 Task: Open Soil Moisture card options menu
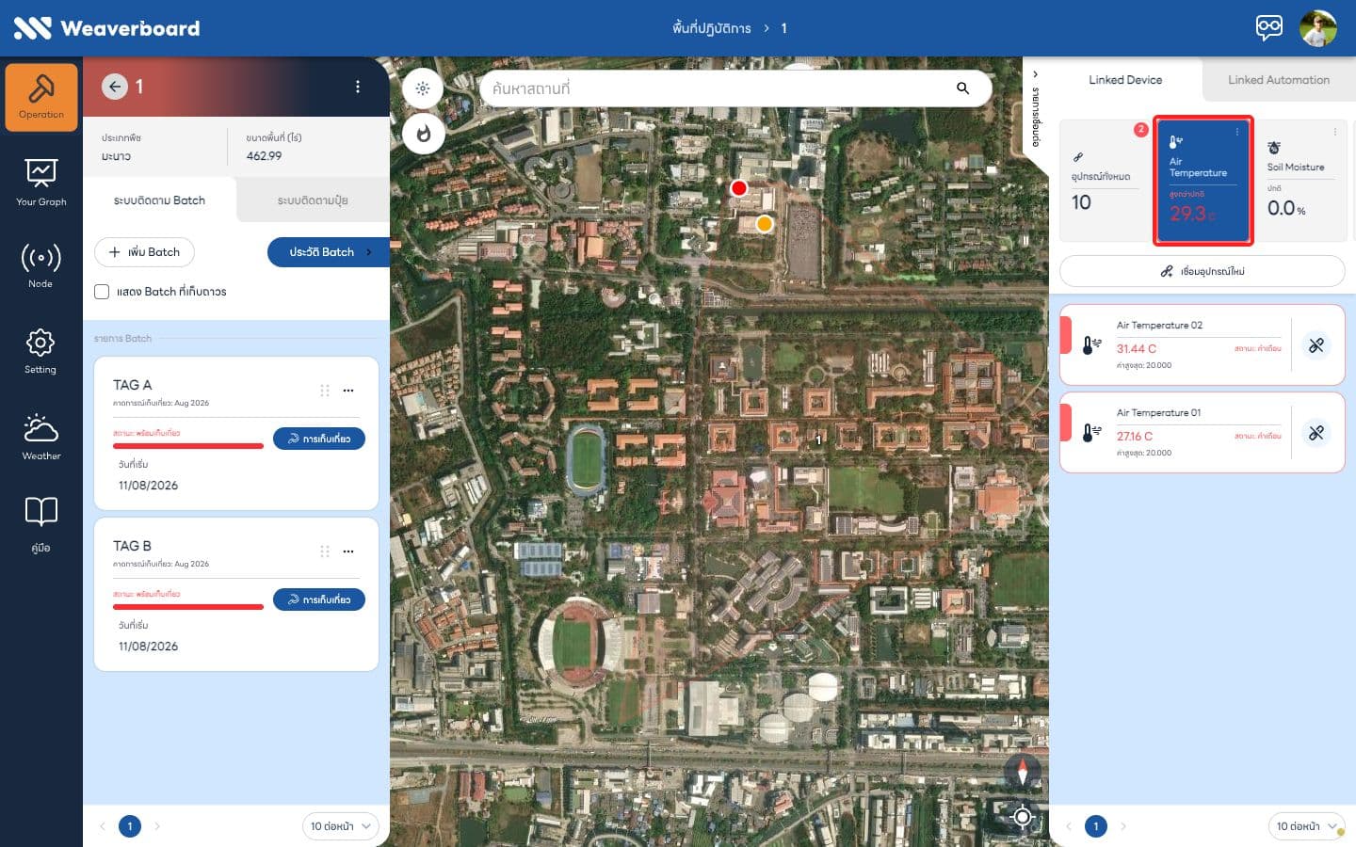pos(1335,133)
